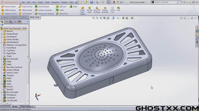
Task: Open the Insert menu
Action: point(40,2)
